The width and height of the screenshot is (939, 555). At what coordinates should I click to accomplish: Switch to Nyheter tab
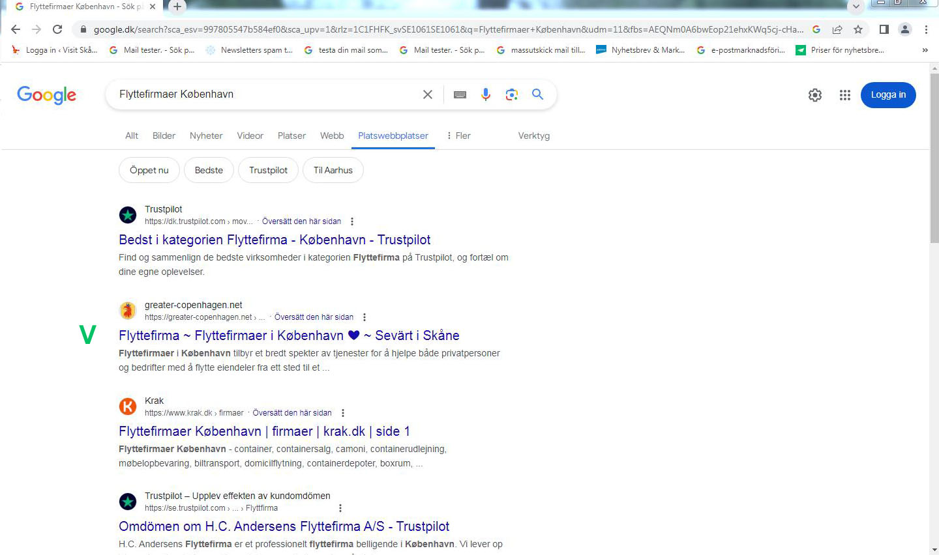[206, 135]
